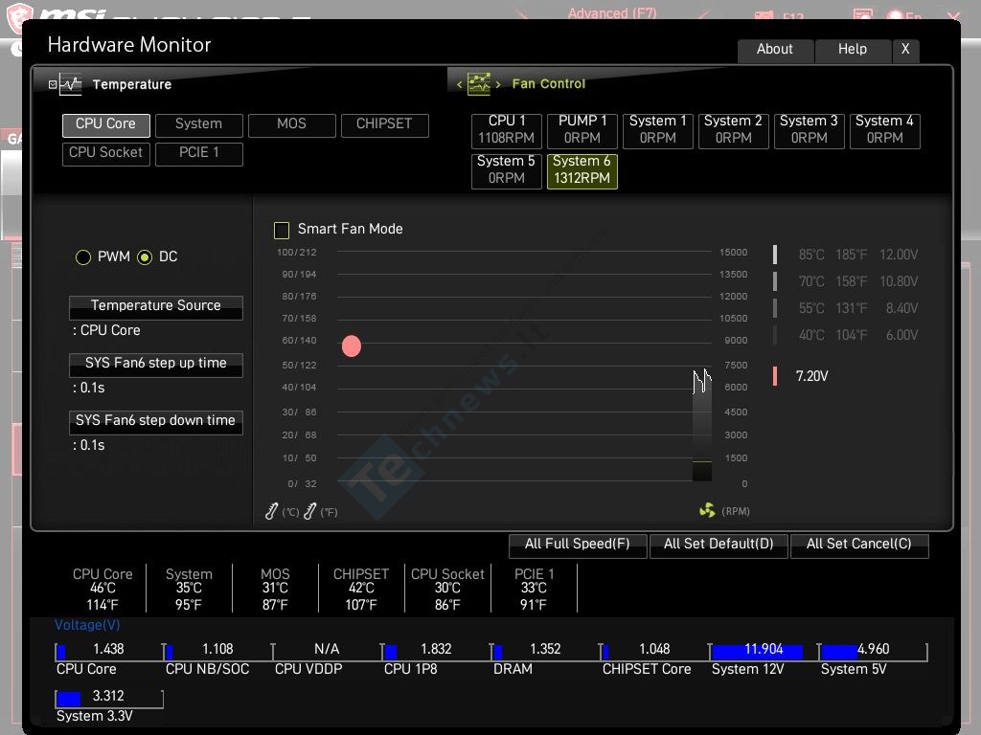Click the All Set Cancel(C) button

pos(859,545)
